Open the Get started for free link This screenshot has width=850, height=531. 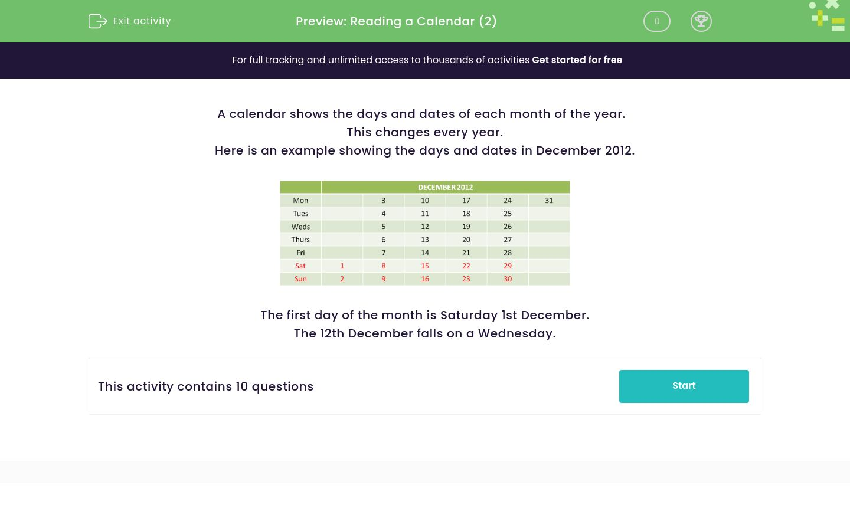pos(577,60)
